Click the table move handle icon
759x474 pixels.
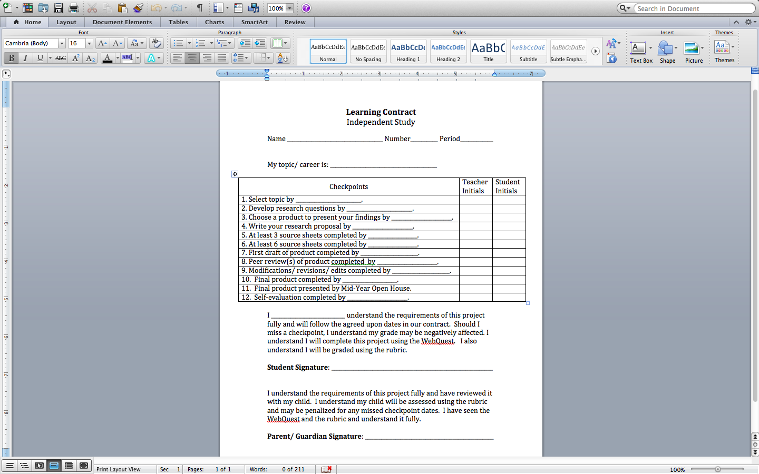235,174
